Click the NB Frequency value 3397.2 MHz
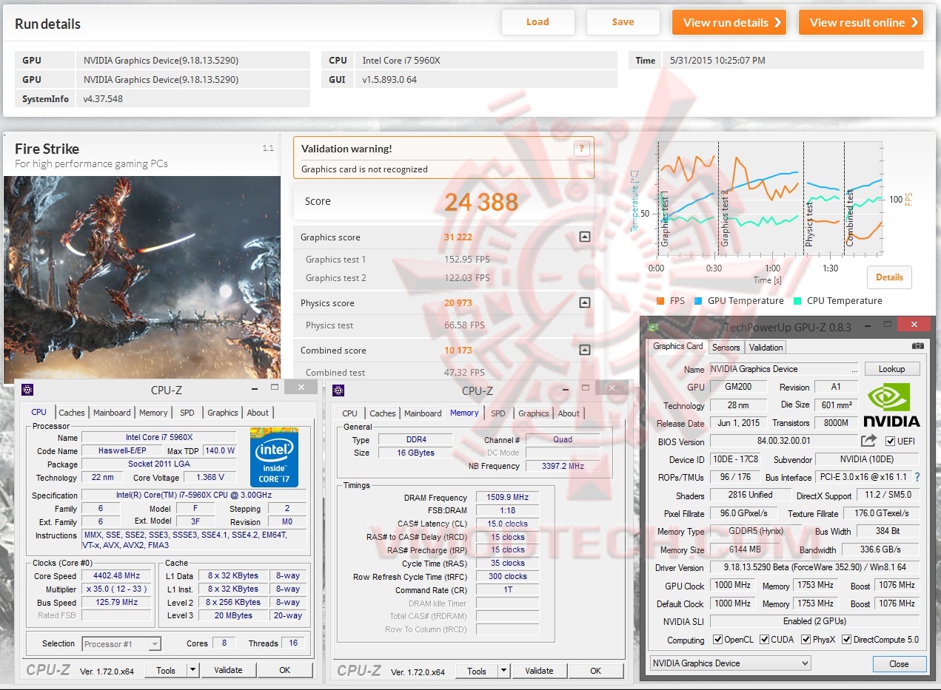 coord(563,466)
